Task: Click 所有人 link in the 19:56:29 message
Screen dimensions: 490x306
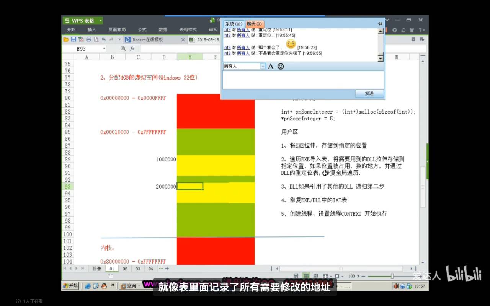Action: (x=243, y=47)
